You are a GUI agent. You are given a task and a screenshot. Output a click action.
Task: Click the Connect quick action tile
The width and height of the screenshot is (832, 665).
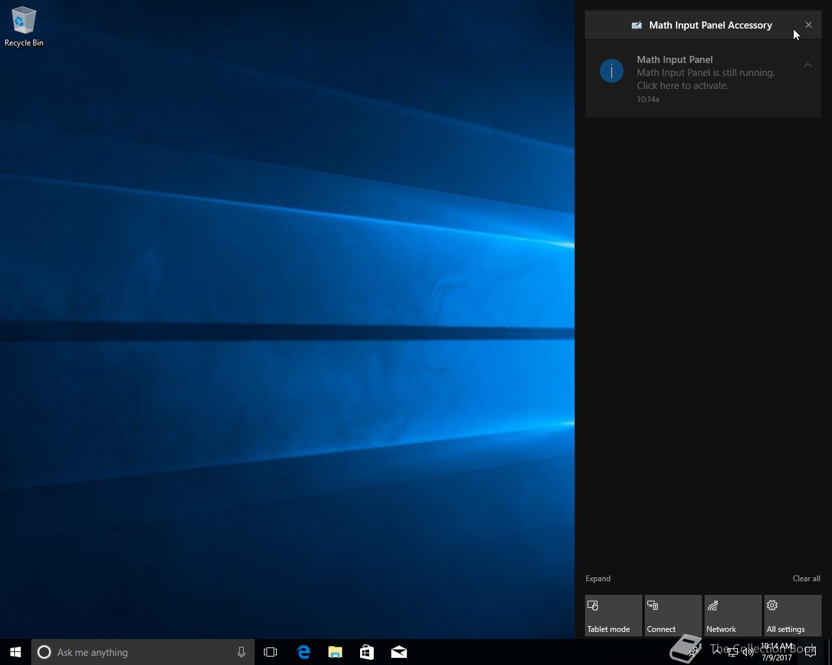[673, 616]
